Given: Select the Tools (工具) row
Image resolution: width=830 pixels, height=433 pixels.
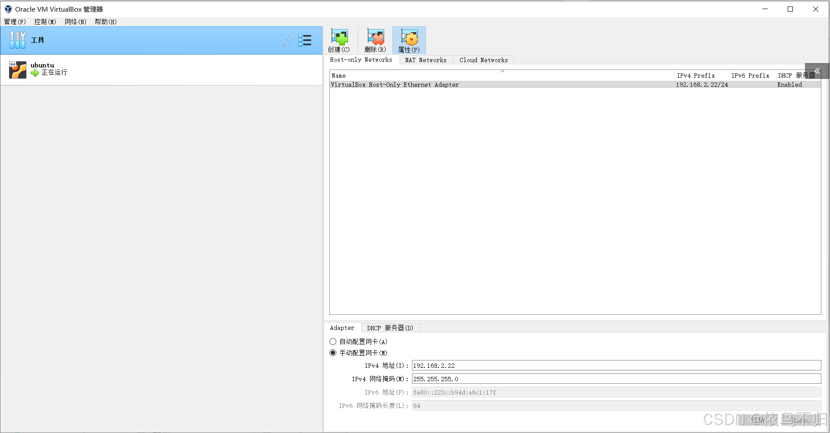Looking at the screenshot, I should (x=161, y=40).
